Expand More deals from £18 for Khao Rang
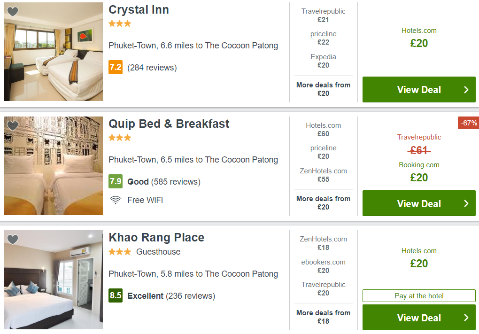Screen dimensions: 479x334 click(x=323, y=317)
